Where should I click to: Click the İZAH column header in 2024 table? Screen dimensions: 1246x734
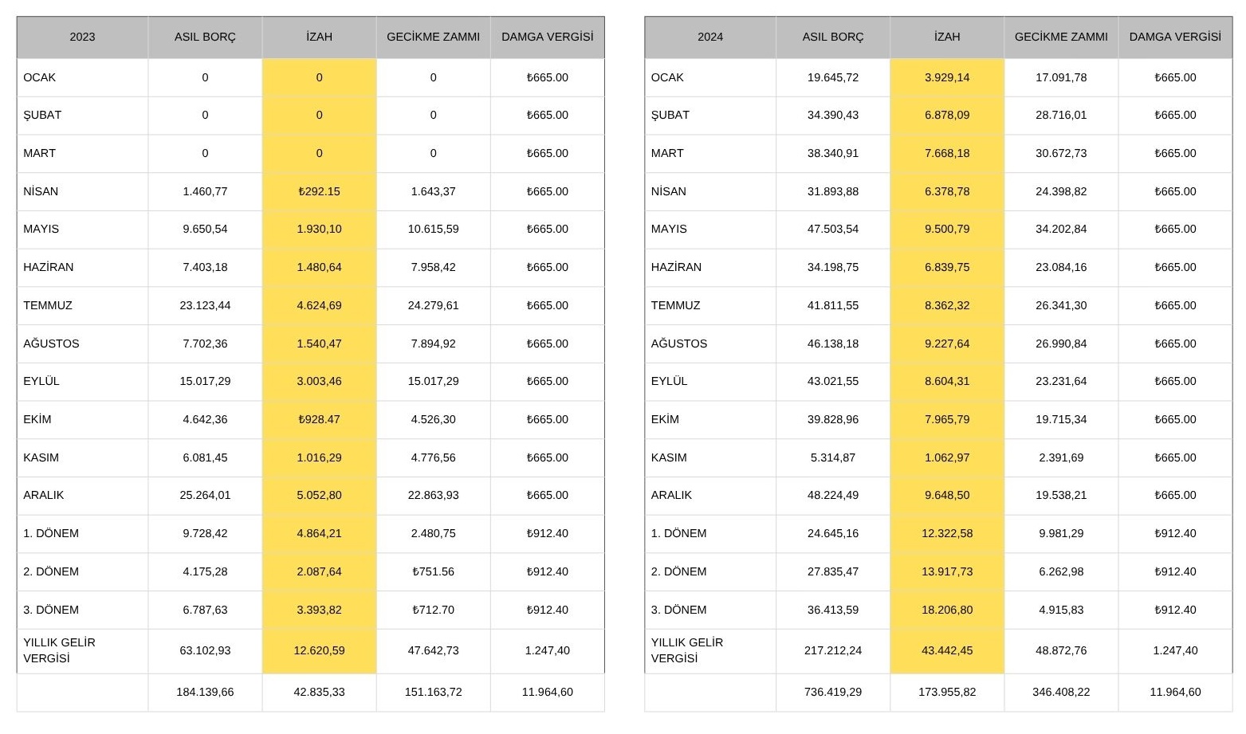[x=946, y=37]
